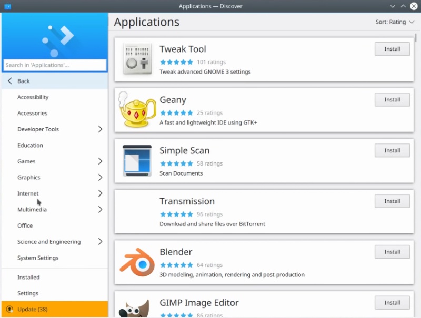Open the Sort: Rating dropdown

tap(395, 22)
